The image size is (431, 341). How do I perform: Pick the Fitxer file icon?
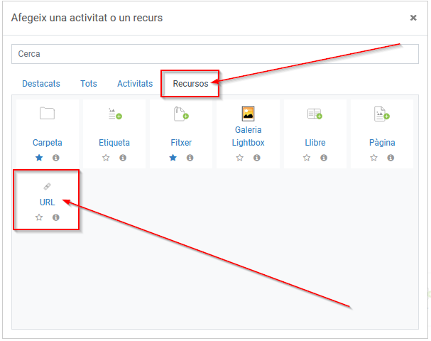(x=181, y=114)
